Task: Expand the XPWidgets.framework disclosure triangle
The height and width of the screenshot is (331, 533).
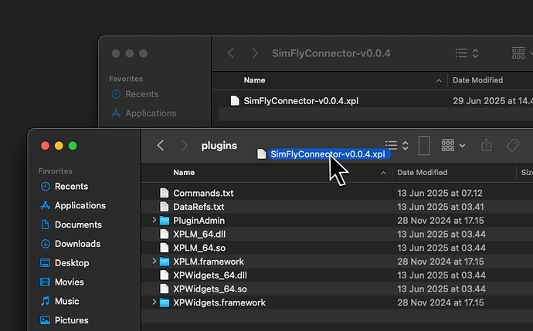Action: pos(154,302)
